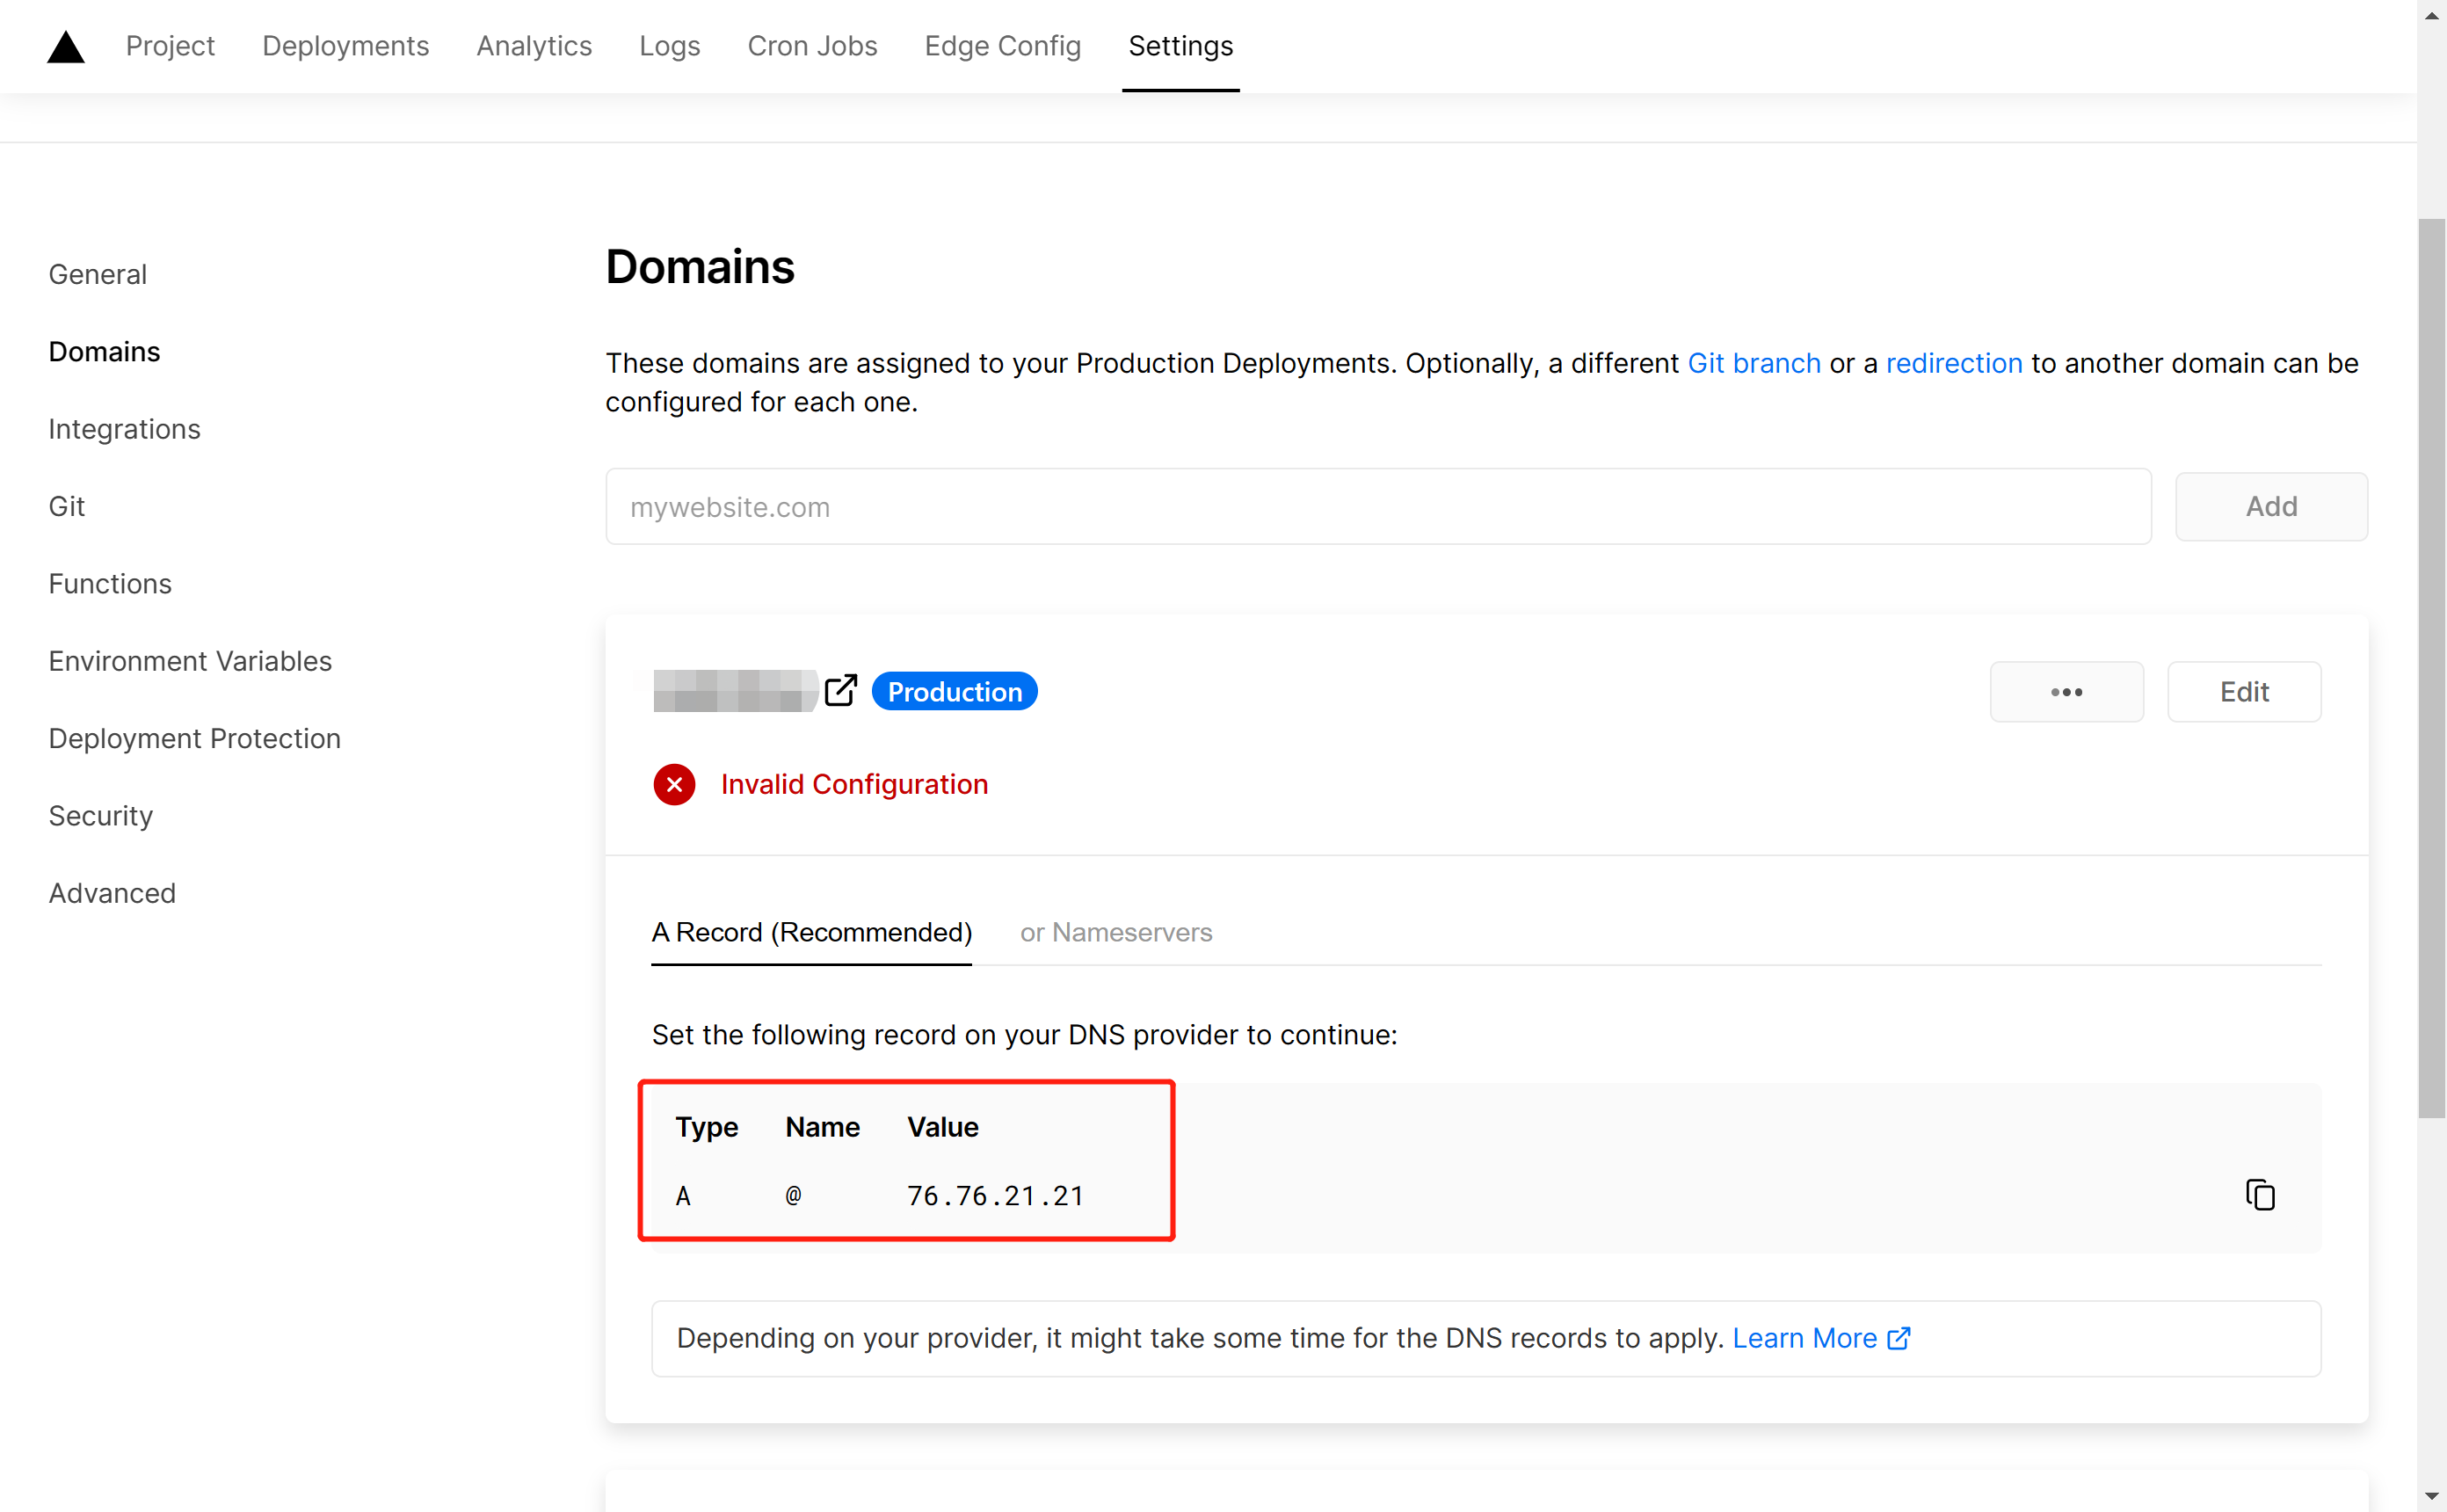
Task: Focus the mywebsite.com domain input field
Action: (1377, 507)
